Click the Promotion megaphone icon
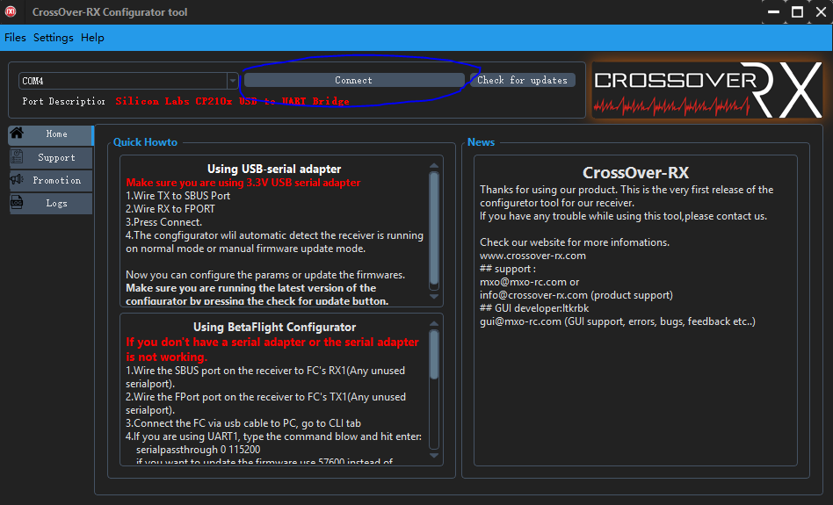The image size is (833, 505). click(x=17, y=179)
